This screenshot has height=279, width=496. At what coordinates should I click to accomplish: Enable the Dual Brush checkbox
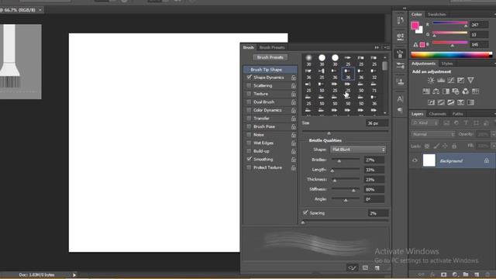pos(249,102)
